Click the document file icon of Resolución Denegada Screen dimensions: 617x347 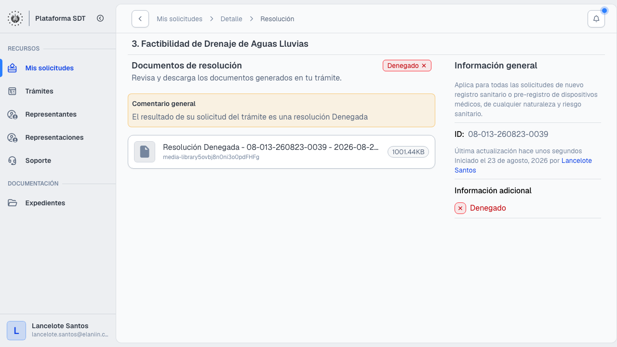[x=145, y=152]
